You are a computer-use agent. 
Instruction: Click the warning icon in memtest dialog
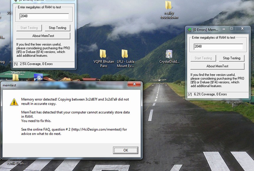[x=14, y=102]
